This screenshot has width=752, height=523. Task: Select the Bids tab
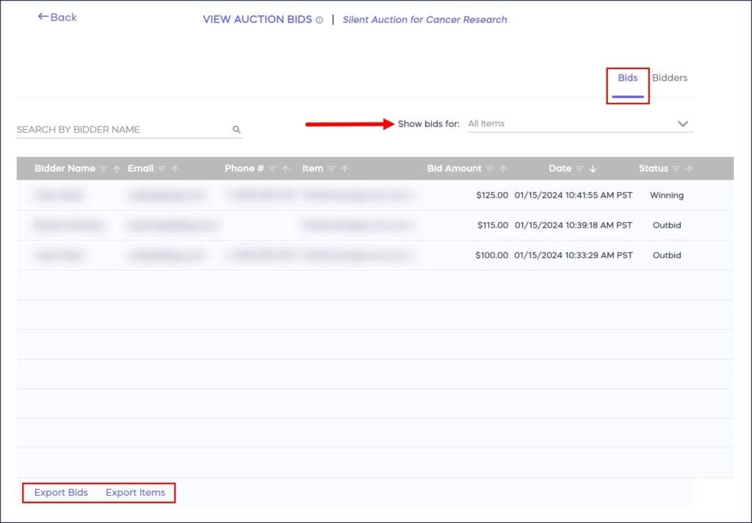pos(628,77)
